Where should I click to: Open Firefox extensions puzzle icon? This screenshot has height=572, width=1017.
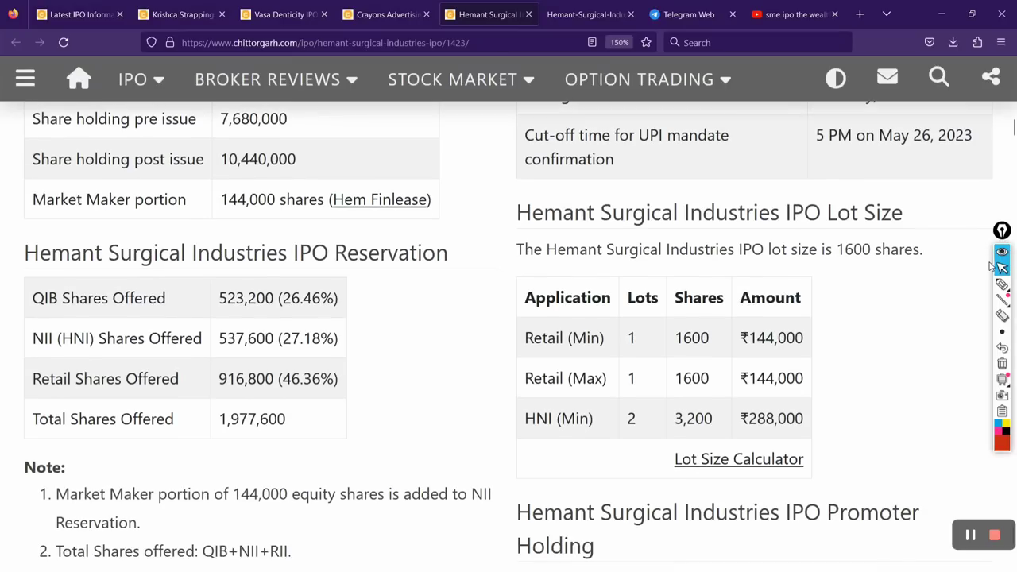point(977,42)
